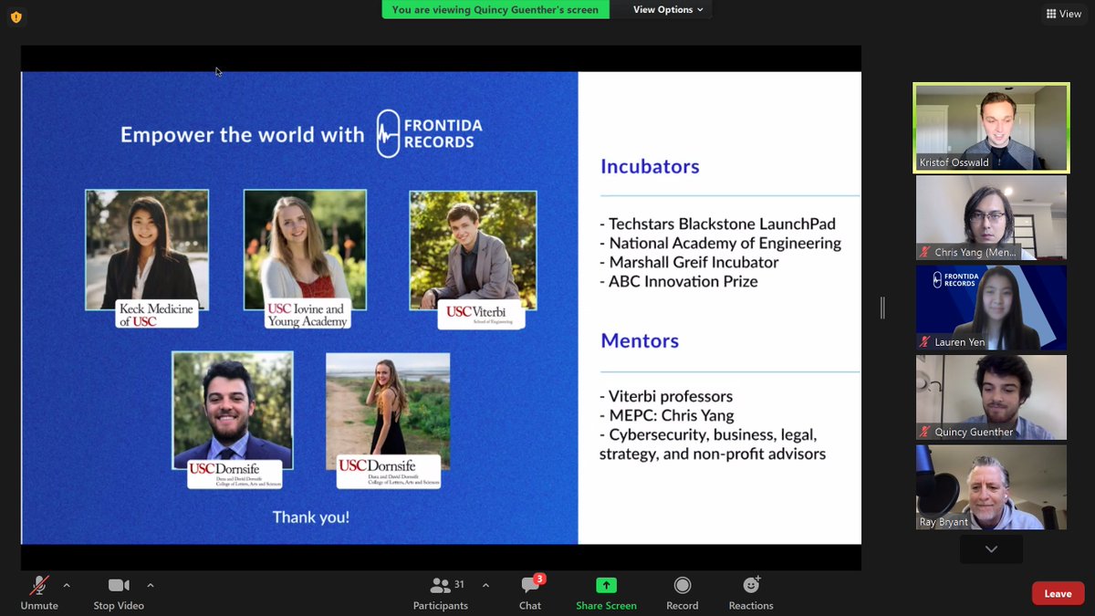Click the Frontida Records logo on slide
Image resolution: width=1095 pixels, height=616 pixels.
point(430,133)
